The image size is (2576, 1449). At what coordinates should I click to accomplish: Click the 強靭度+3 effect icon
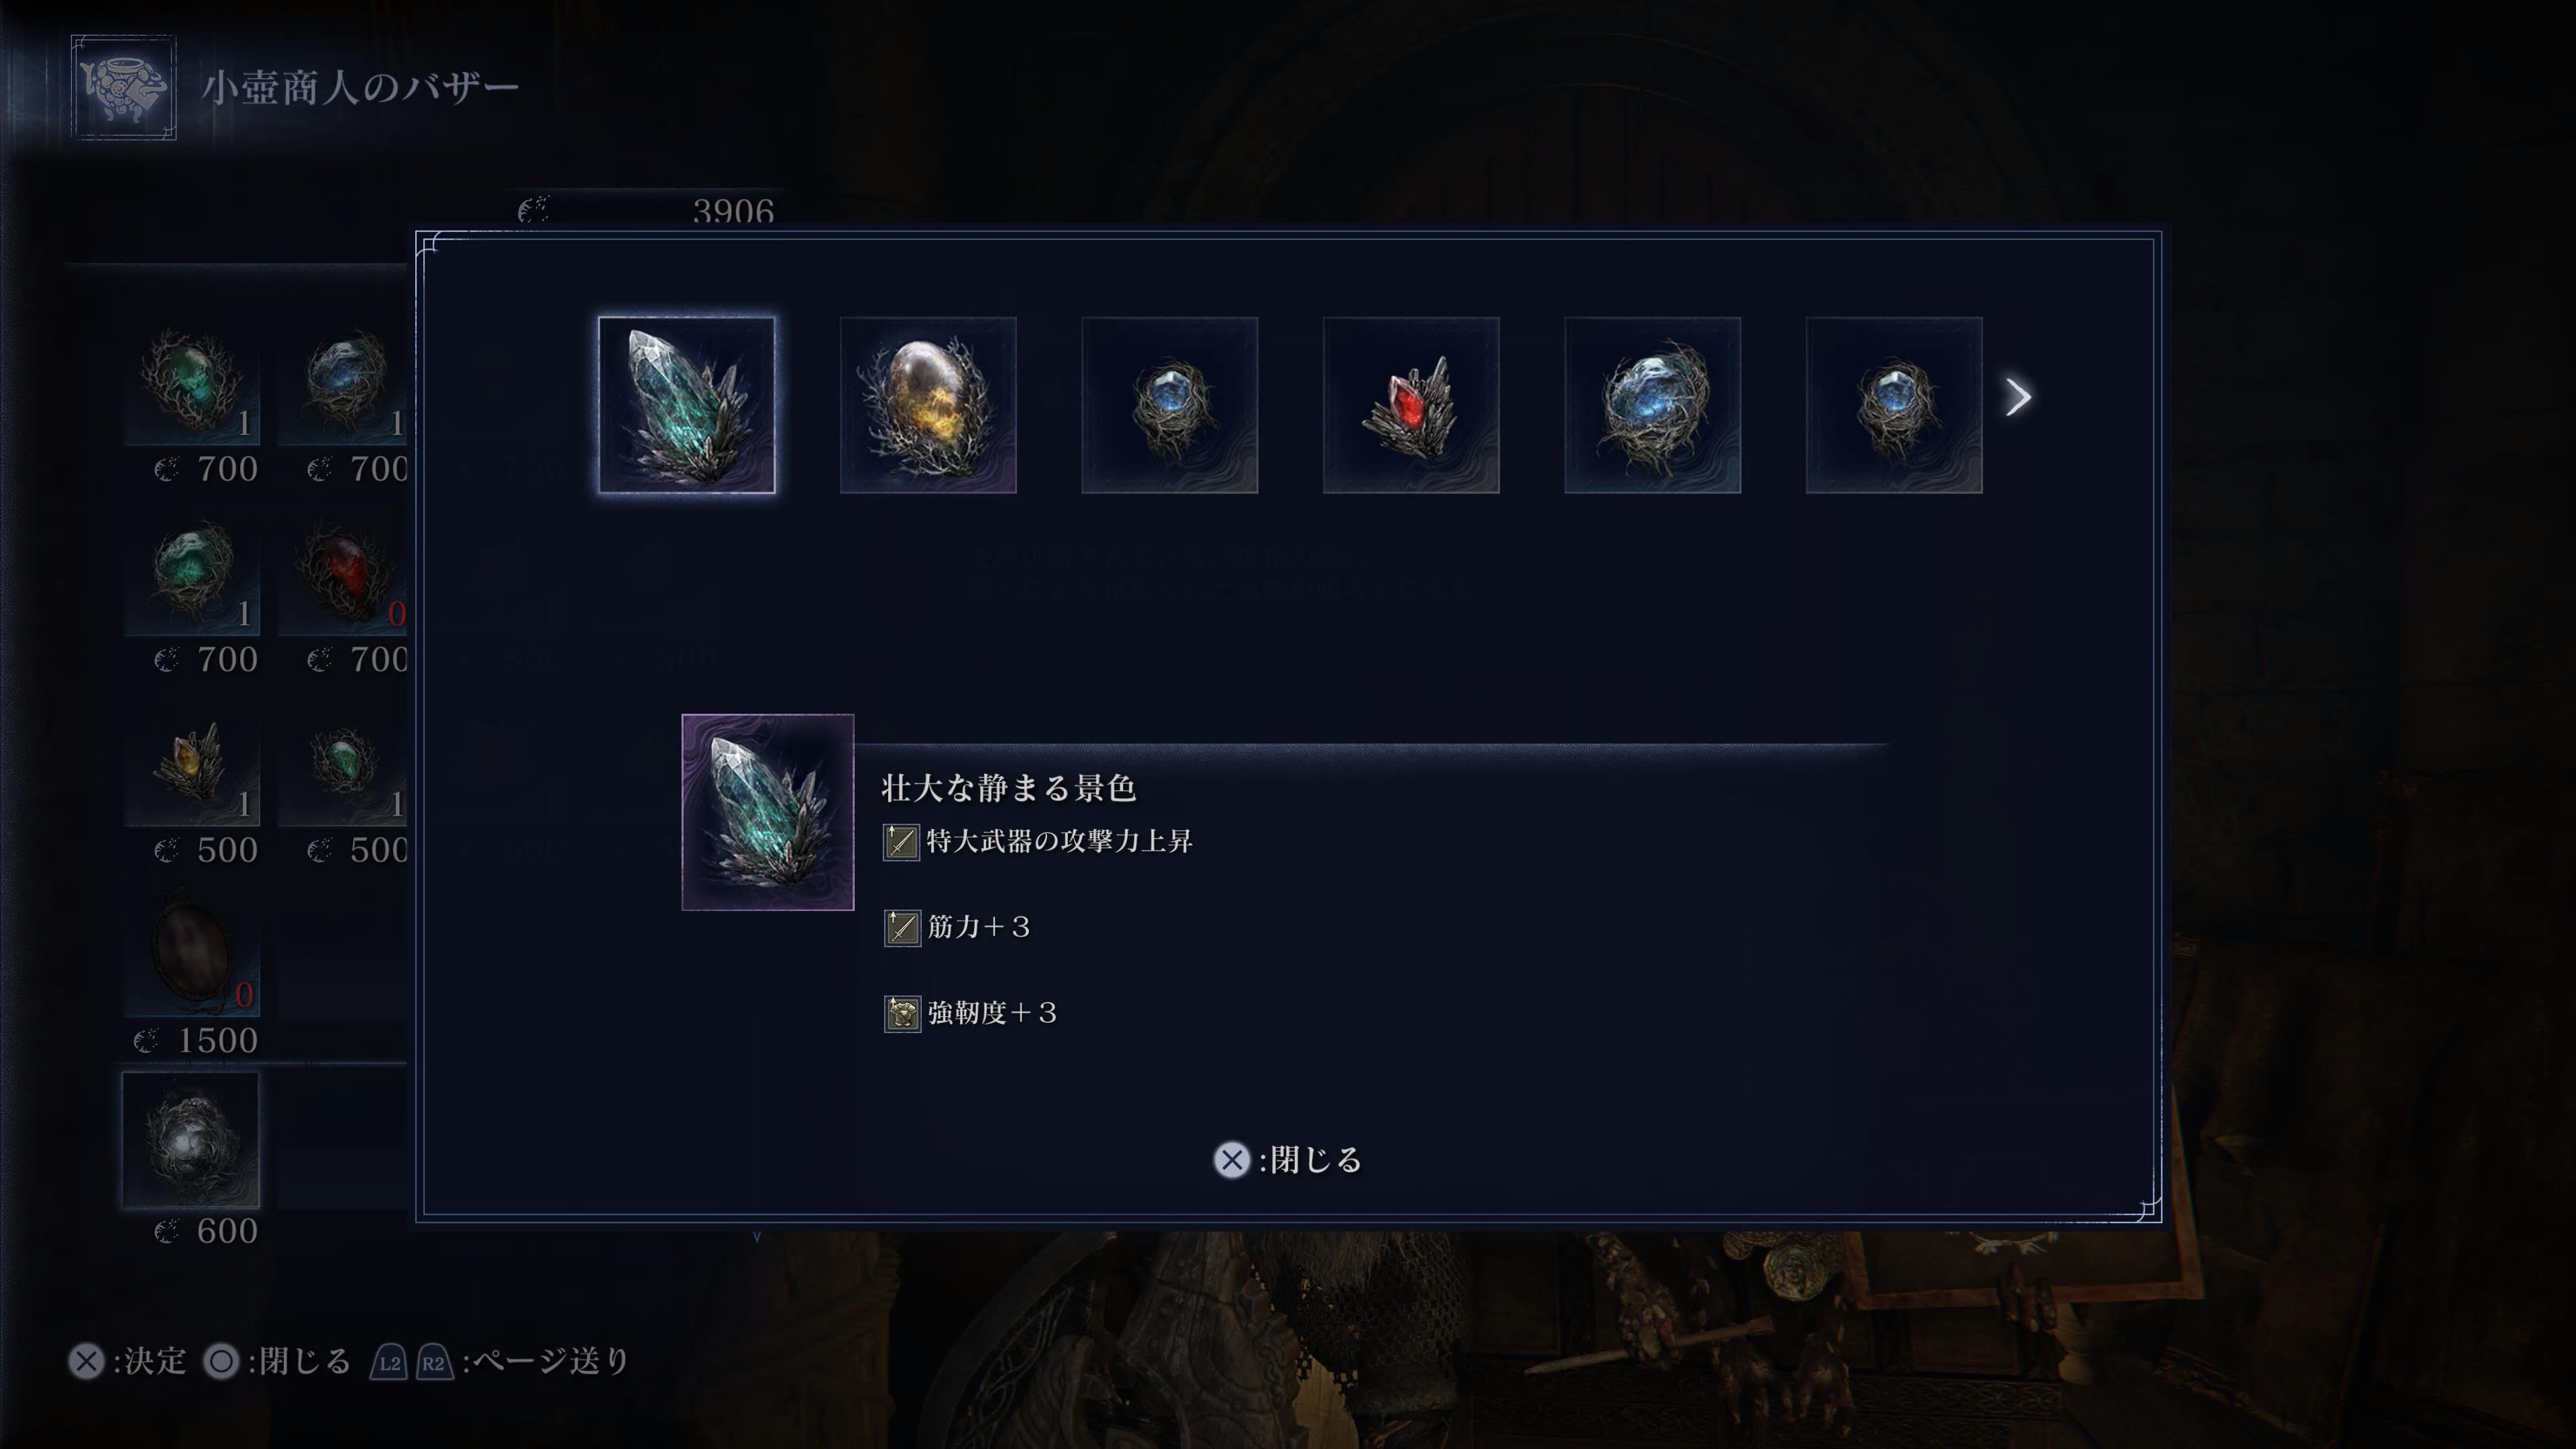point(901,1014)
